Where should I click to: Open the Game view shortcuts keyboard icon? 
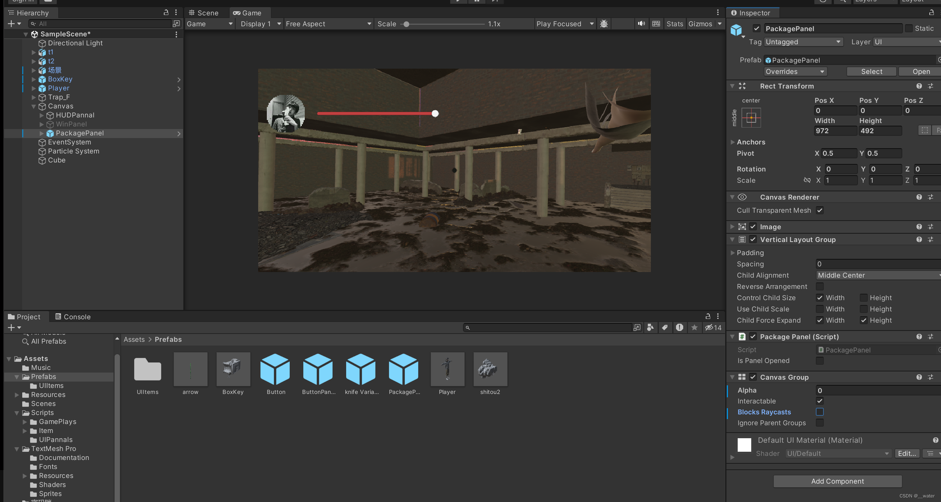click(x=656, y=24)
